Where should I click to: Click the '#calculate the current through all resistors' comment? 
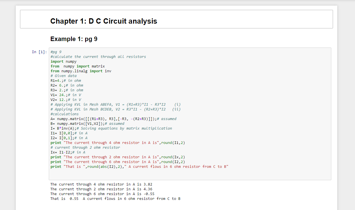click(x=98, y=57)
